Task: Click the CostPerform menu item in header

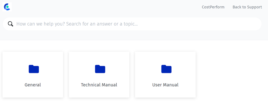Action: pos(213,7)
